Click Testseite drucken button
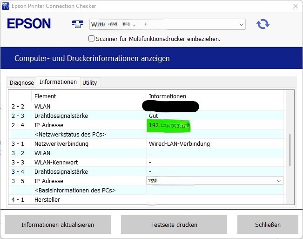The height and width of the screenshot is (239, 303). pos(174,225)
